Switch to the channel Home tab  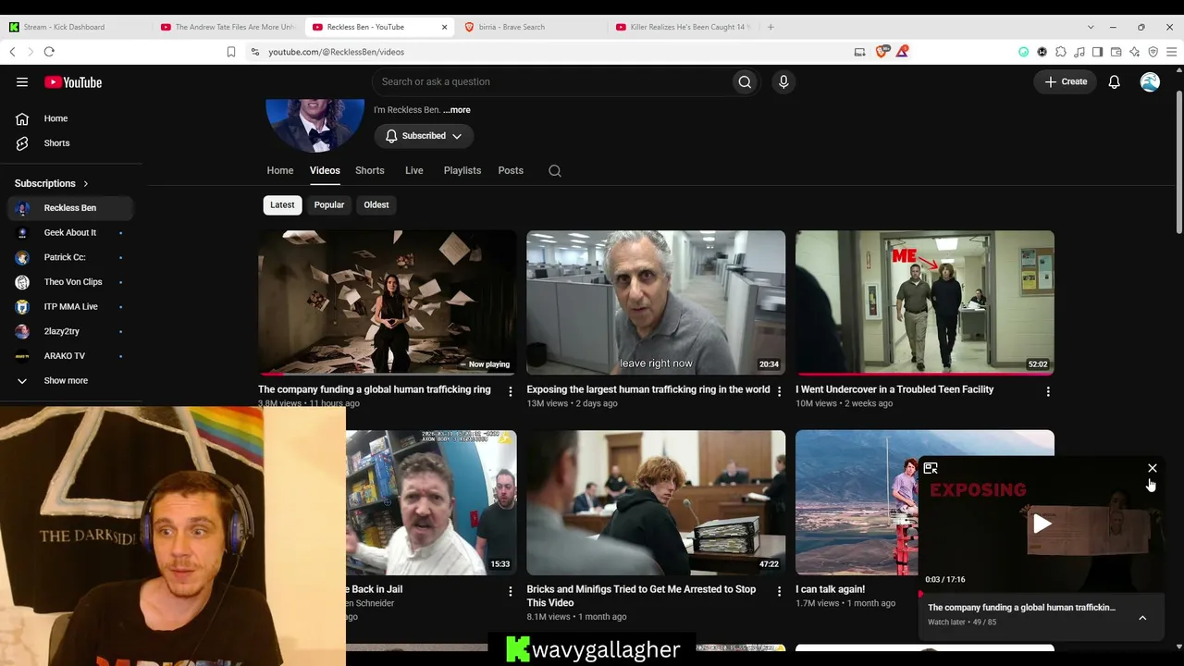pyautogui.click(x=280, y=170)
